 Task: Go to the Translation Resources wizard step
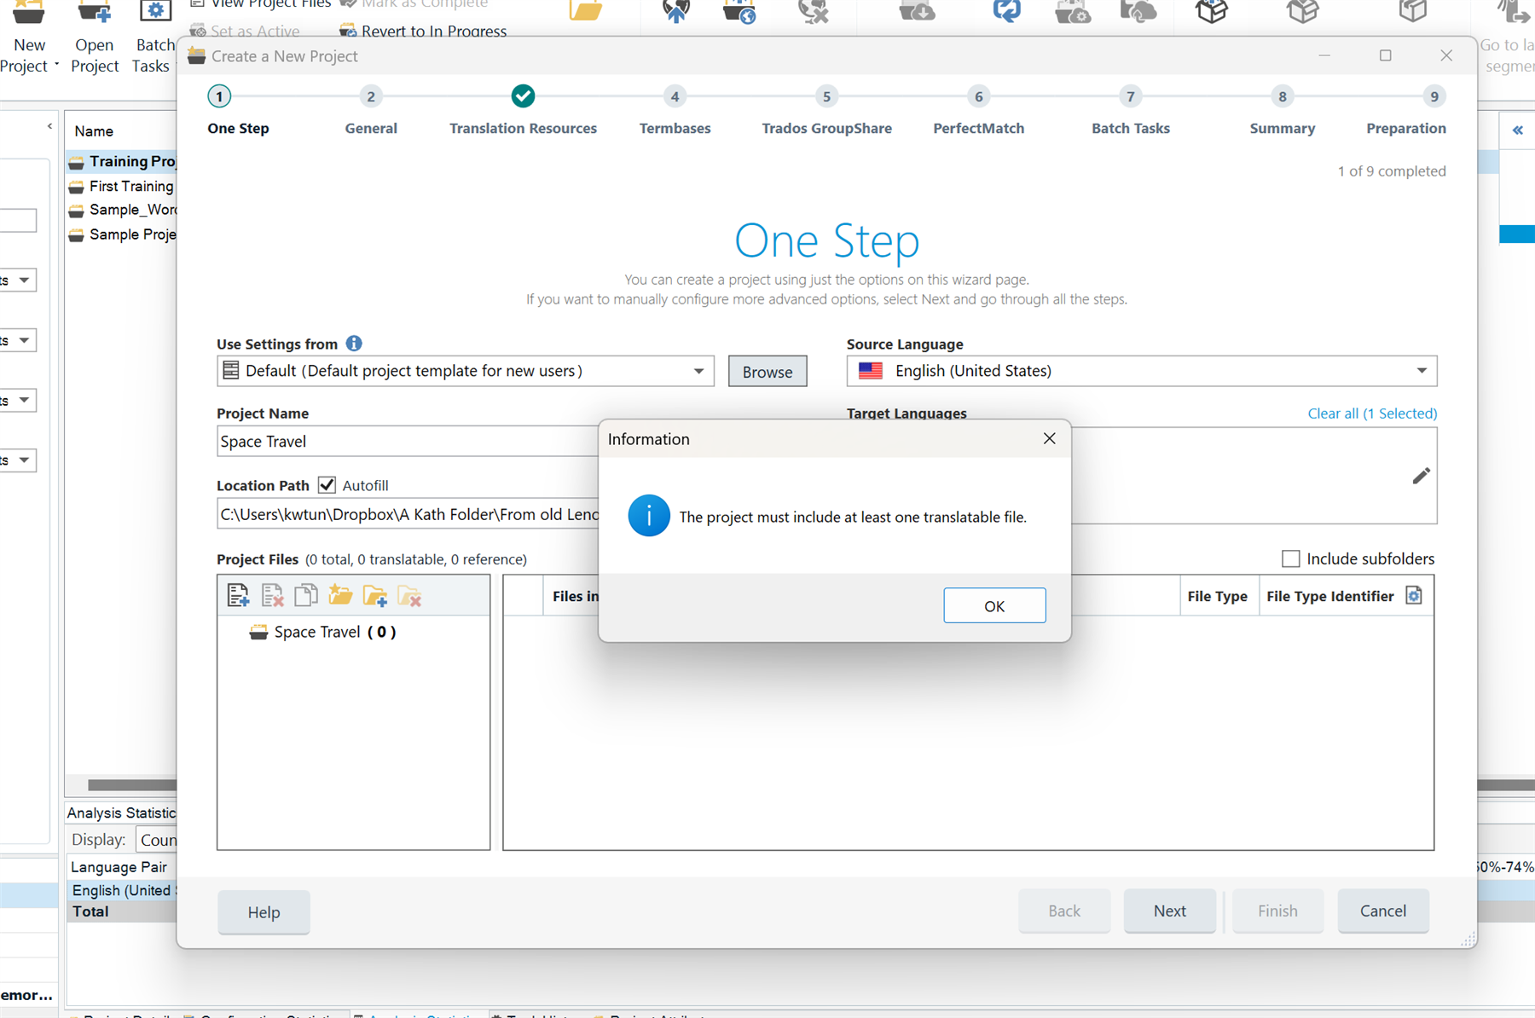click(524, 96)
